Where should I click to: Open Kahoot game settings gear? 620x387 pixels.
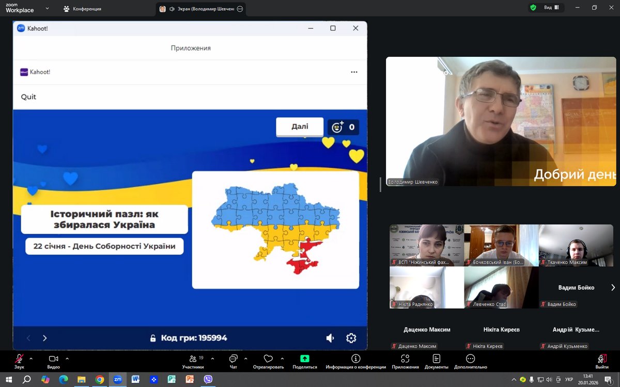(351, 338)
